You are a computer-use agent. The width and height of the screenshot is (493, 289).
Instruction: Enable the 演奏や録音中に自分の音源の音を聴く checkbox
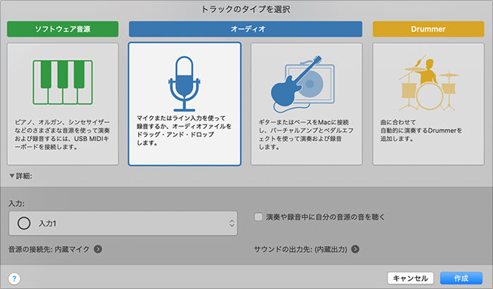[x=258, y=217]
